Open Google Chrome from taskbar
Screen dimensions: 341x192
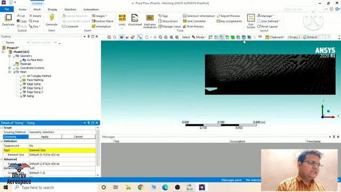tap(141, 187)
